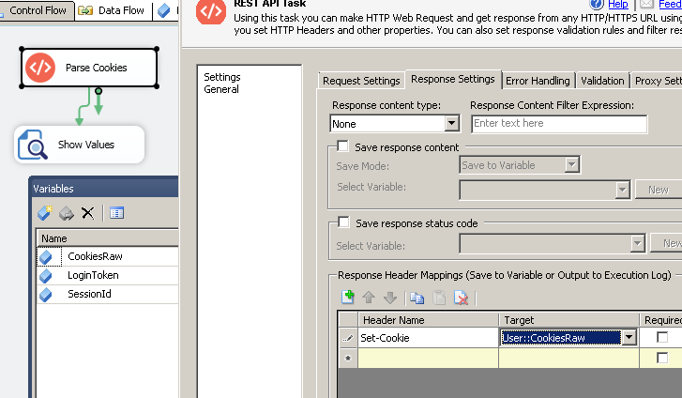Open the Proxy Settings tab
The image size is (682, 398).
[x=657, y=81]
